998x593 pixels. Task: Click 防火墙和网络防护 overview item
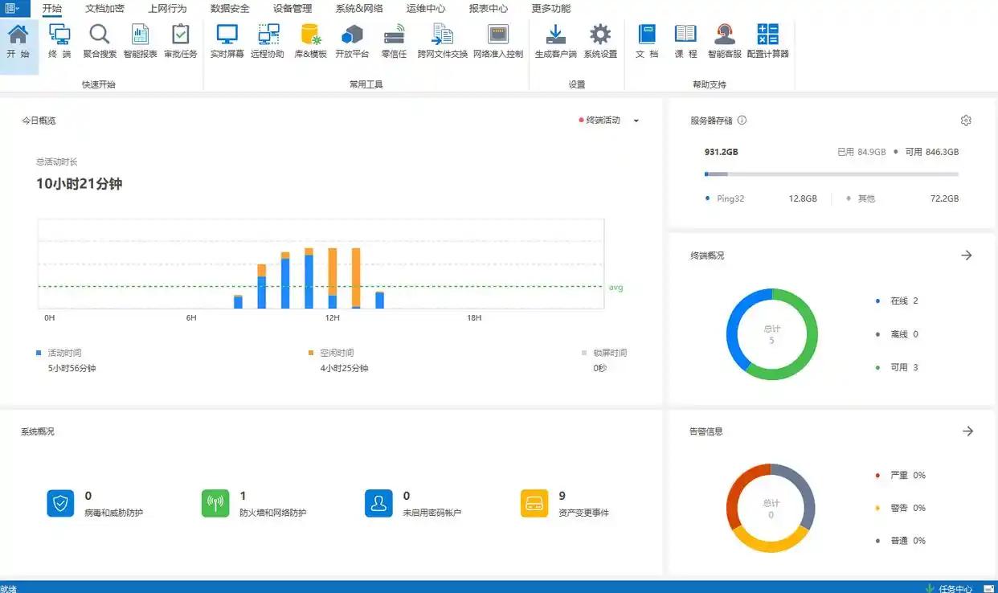click(x=254, y=504)
